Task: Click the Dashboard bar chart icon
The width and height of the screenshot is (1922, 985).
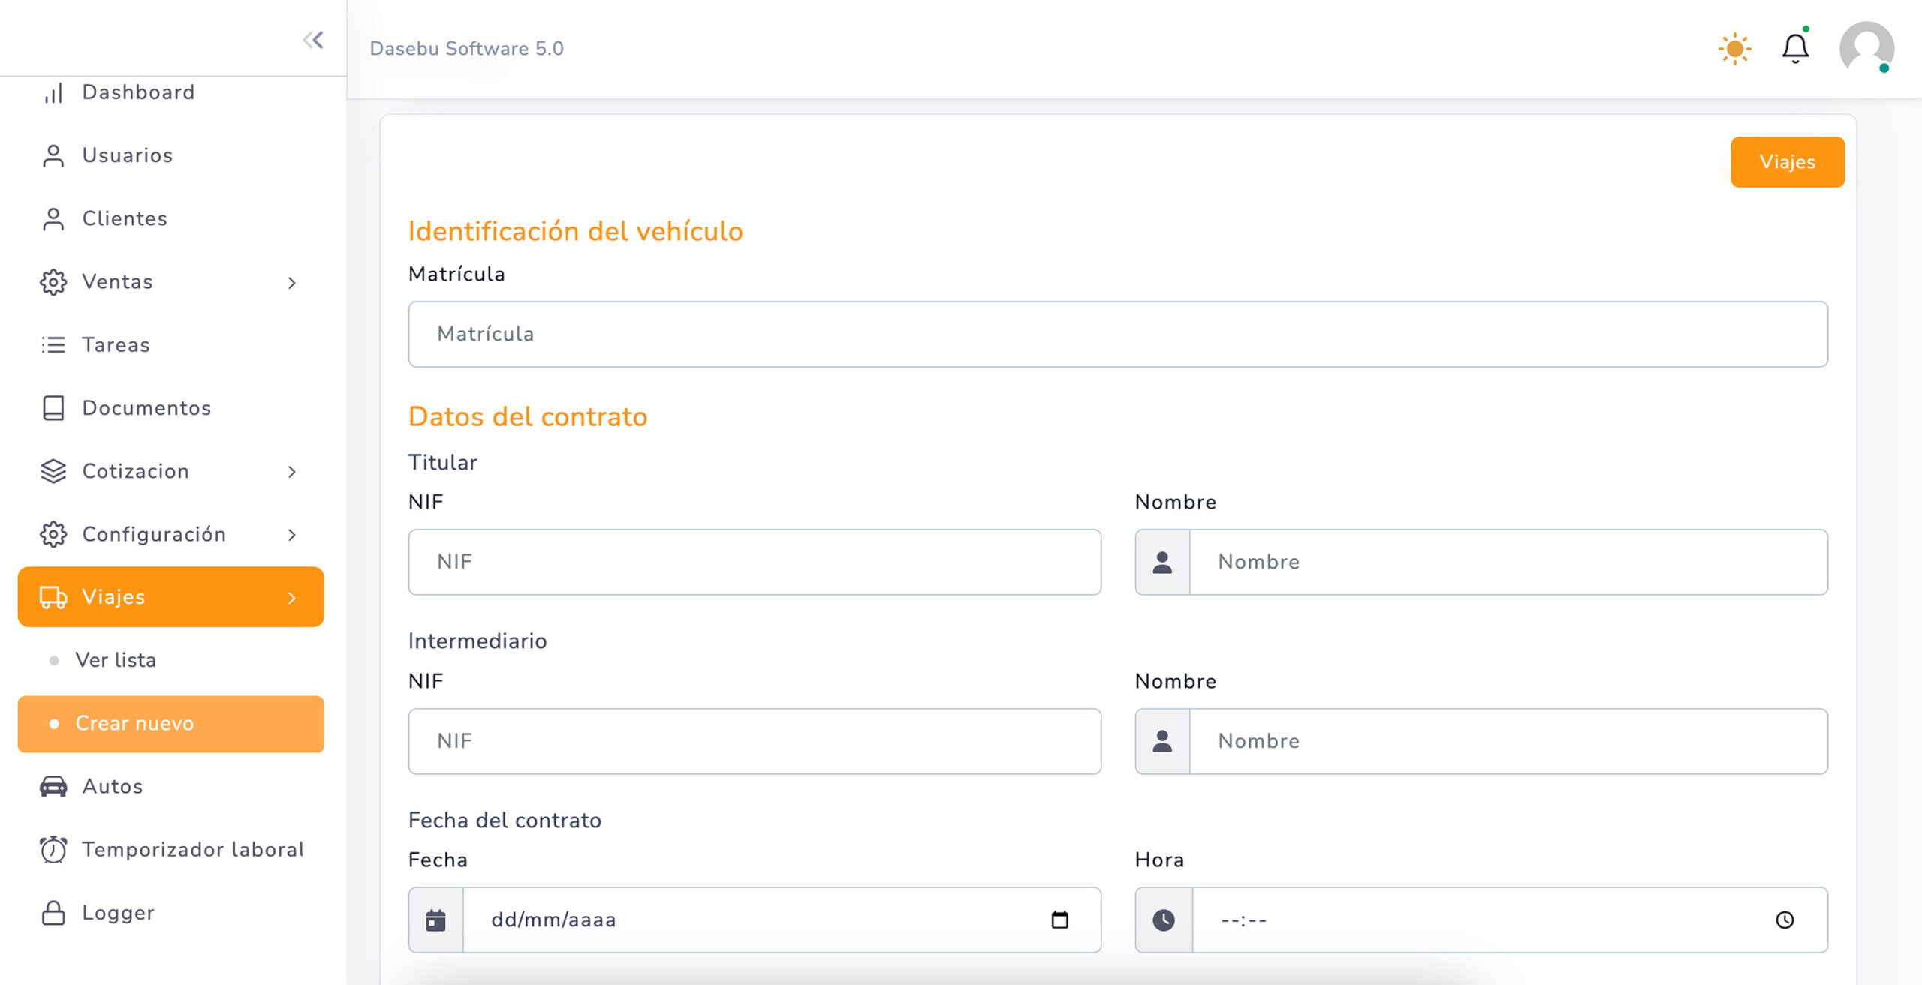Action: (53, 93)
